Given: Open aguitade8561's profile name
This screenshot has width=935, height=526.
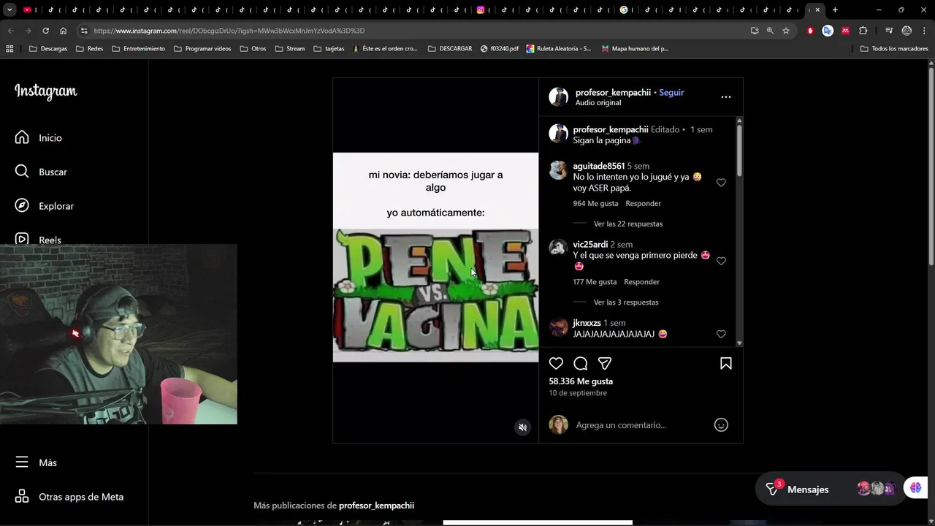Looking at the screenshot, I should [598, 166].
